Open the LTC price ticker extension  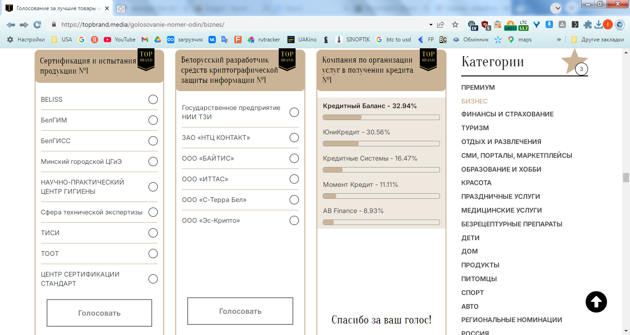(x=523, y=25)
